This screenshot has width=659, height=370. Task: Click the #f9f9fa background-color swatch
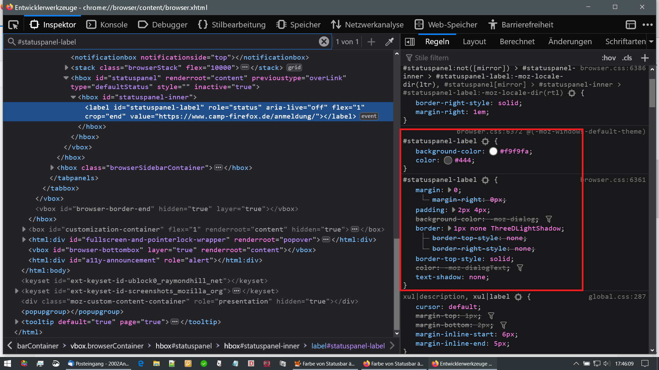pos(493,151)
